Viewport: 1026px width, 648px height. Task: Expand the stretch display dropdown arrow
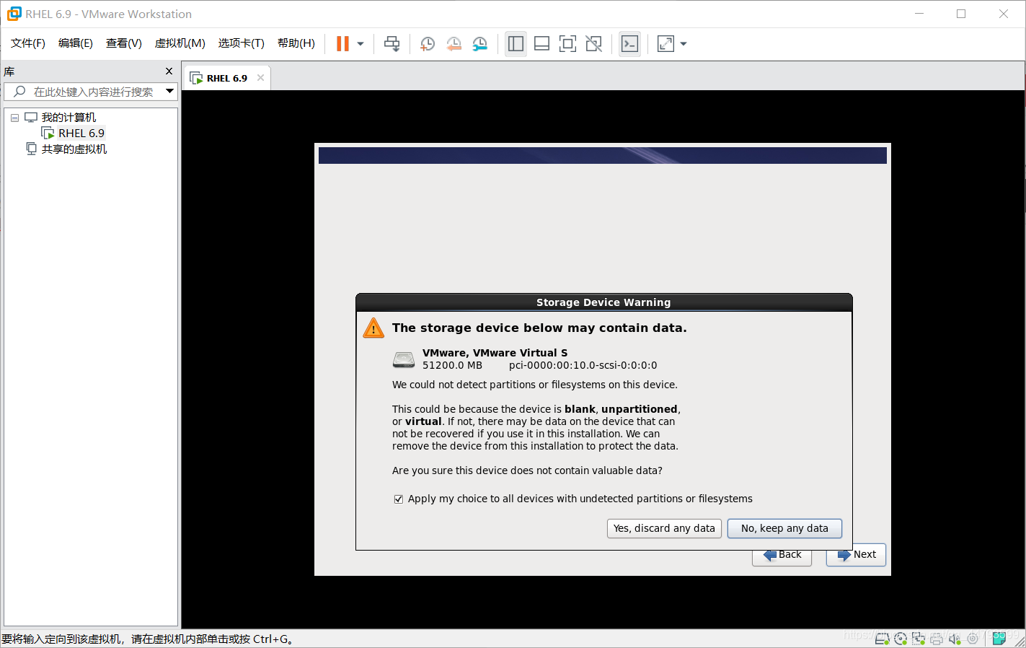click(x=684, y=44)
